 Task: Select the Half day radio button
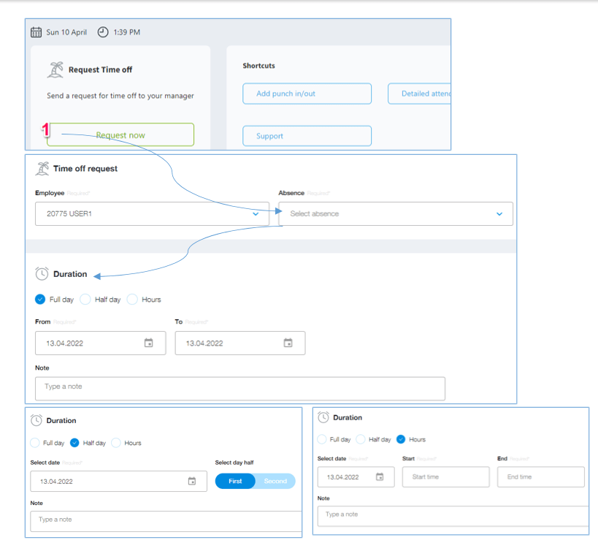pyautogui.click(x=75, y=443)
